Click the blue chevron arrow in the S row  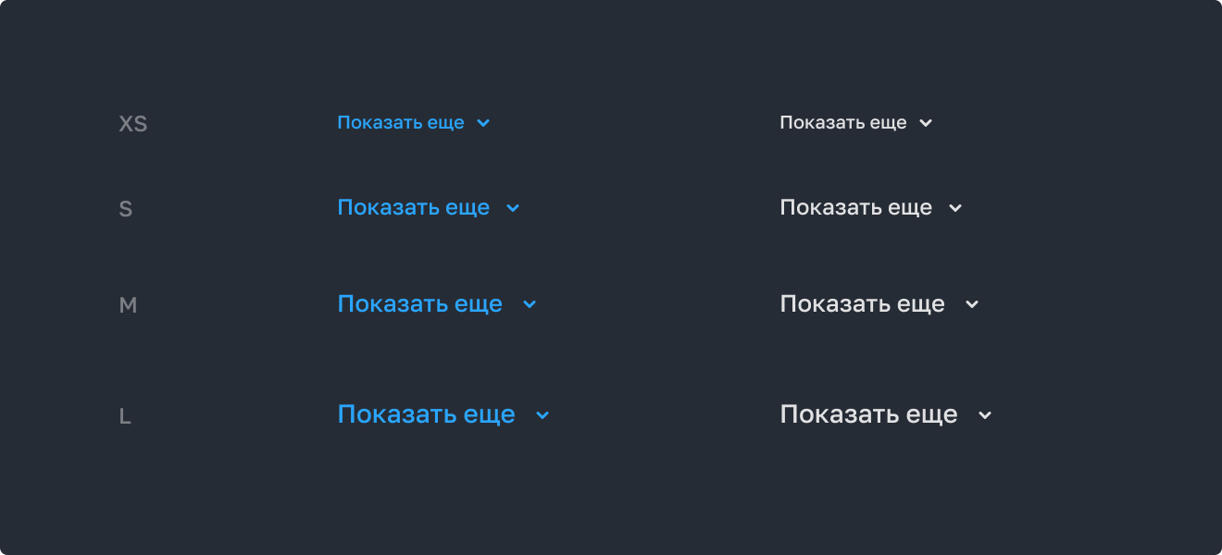(513, 208)
